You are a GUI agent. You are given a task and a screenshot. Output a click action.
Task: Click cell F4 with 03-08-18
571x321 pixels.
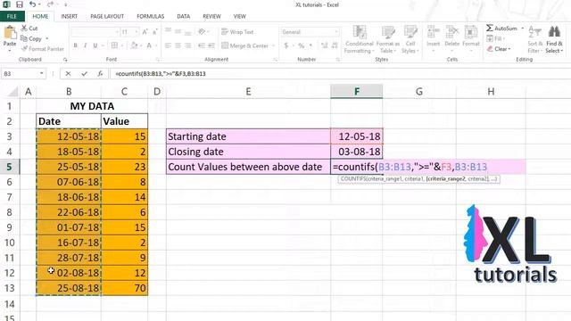coord(357,152)
